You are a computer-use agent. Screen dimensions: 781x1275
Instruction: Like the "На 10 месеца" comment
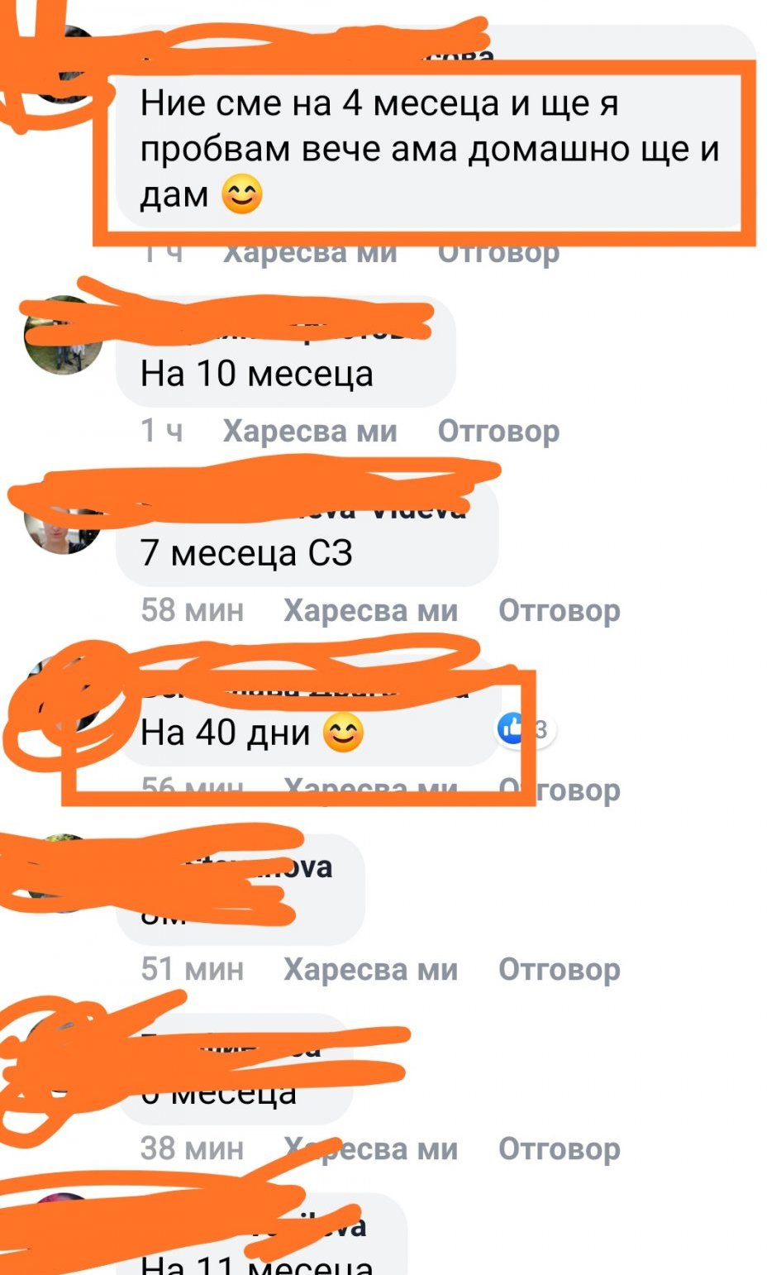coord(310,431)
